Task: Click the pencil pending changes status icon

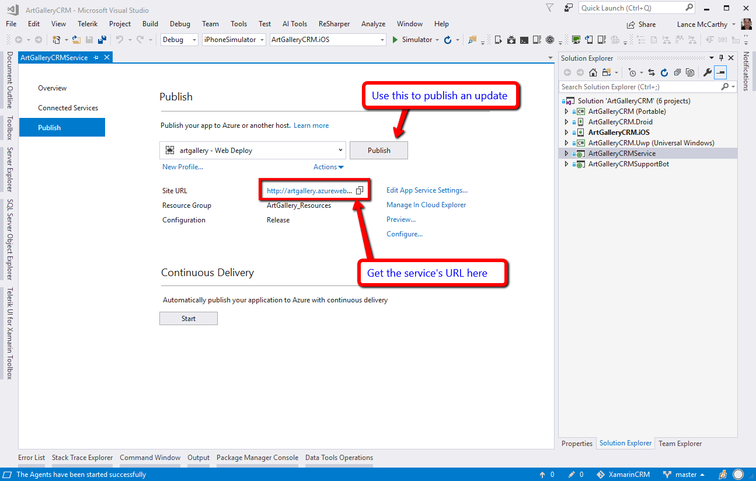Action: [x=572, y=475]
